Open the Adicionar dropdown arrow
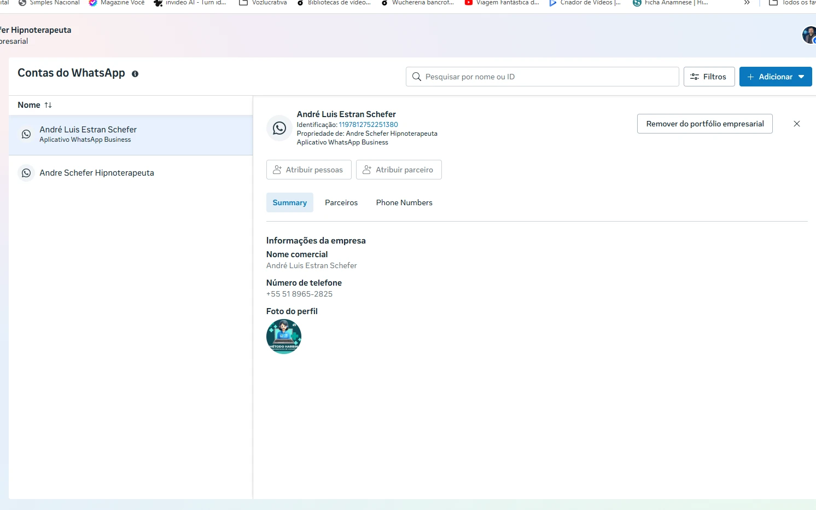This screenshot has height=510, width=816. 802,77
